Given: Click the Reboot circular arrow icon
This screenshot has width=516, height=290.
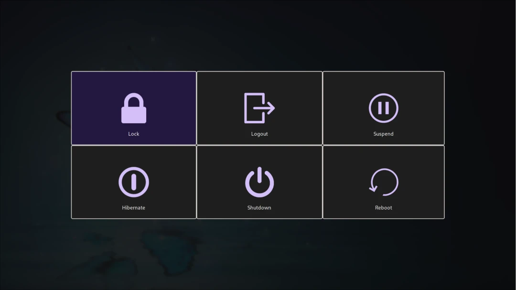Looking at the screenshot, I should [384, 182].
